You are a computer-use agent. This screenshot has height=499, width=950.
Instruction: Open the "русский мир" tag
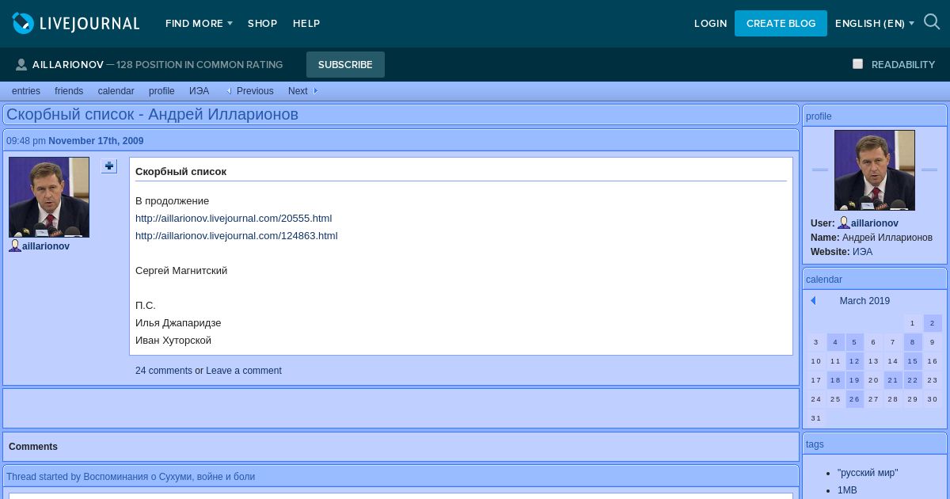(x=868, y=473)
